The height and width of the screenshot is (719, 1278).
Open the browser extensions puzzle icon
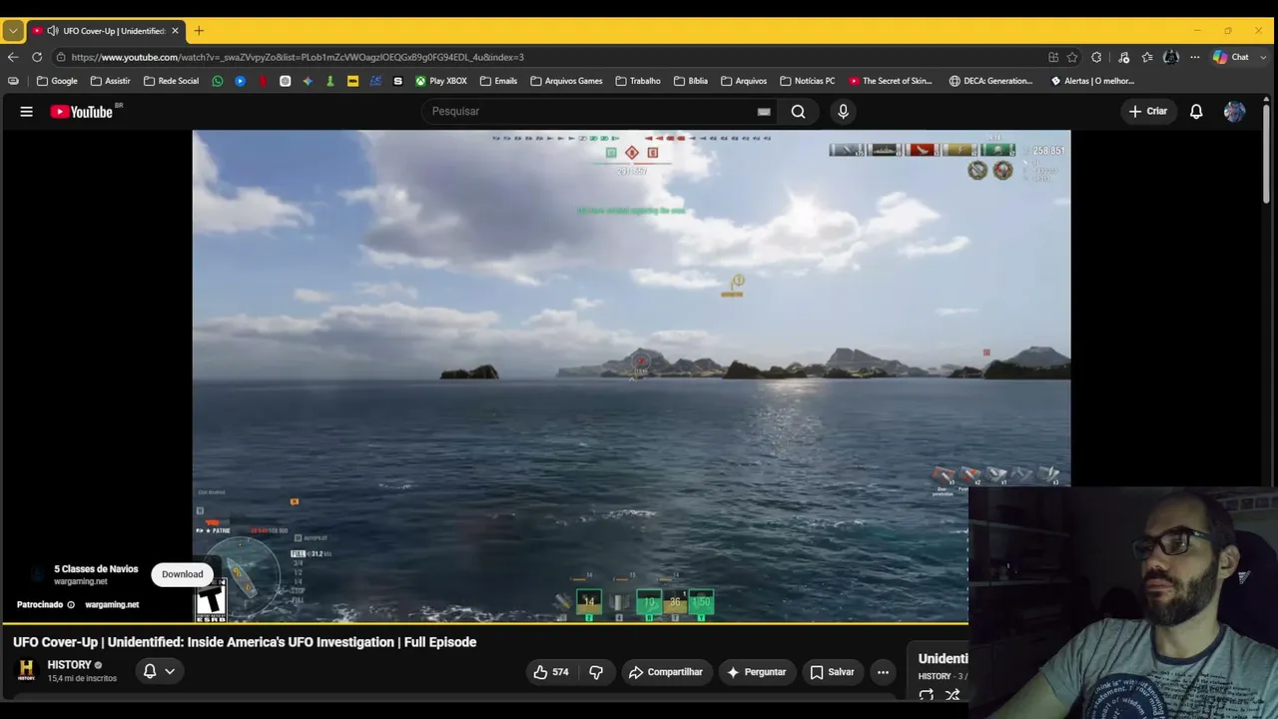pos(1096,57)
